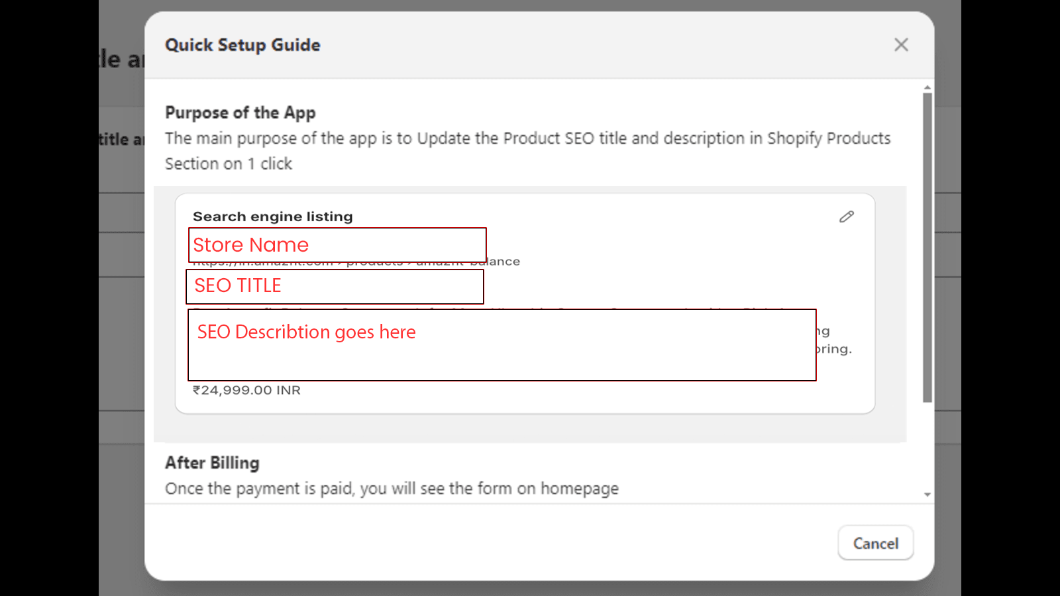The height and width of the screenshot is (596, 1060).
Task: Click the product URL ending in balance
Action: click(503, 262)
